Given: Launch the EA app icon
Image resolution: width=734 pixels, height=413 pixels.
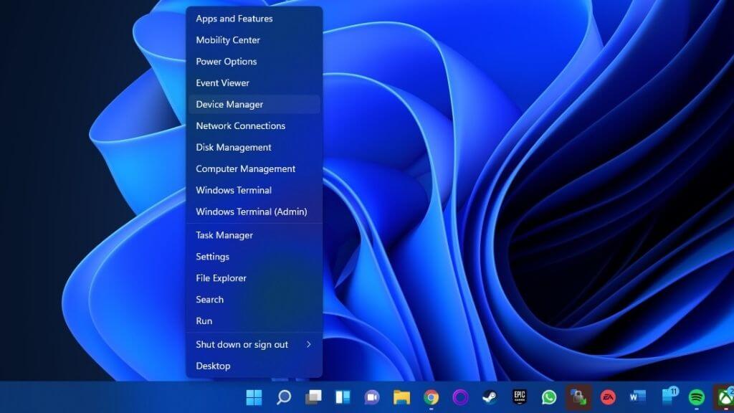Looking at the screenshot, I should [x=608, y=397].
